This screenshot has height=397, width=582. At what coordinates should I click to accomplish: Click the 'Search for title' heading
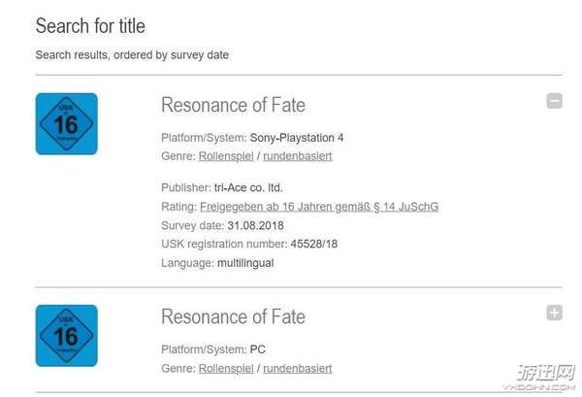pos(90,25)
